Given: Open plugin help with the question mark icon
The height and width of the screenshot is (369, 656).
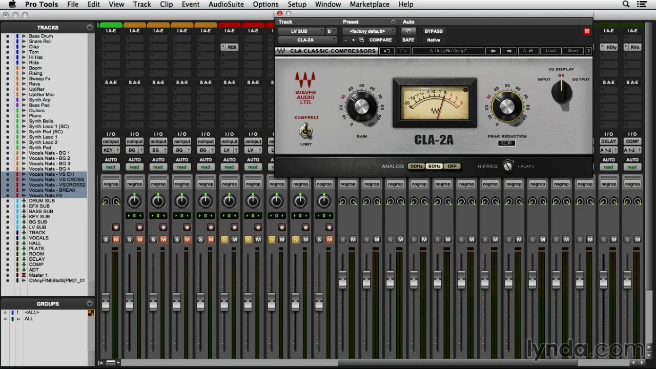Looking at the screenshot, I should 588,51.
